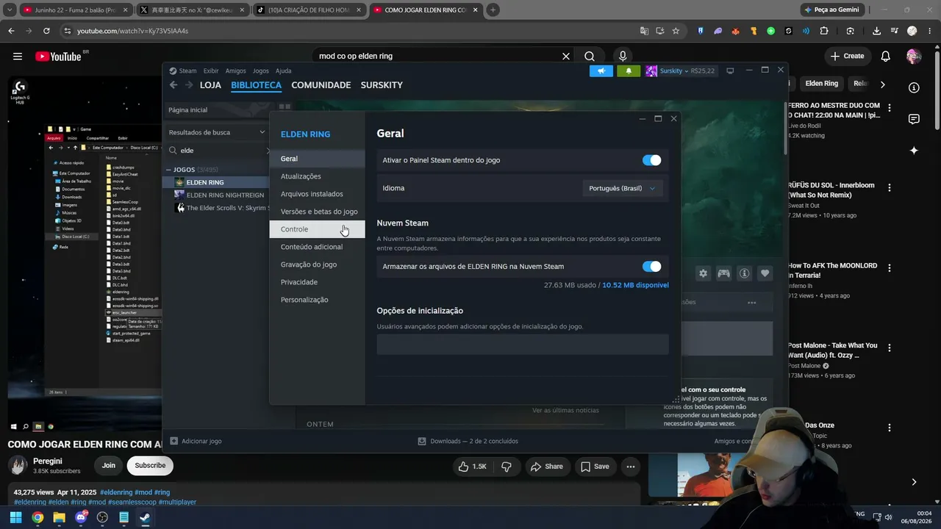Share the YouTube video

547,466
